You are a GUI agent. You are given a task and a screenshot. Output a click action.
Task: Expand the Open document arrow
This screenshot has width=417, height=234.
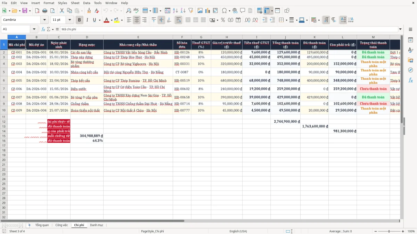click(19, 11)
